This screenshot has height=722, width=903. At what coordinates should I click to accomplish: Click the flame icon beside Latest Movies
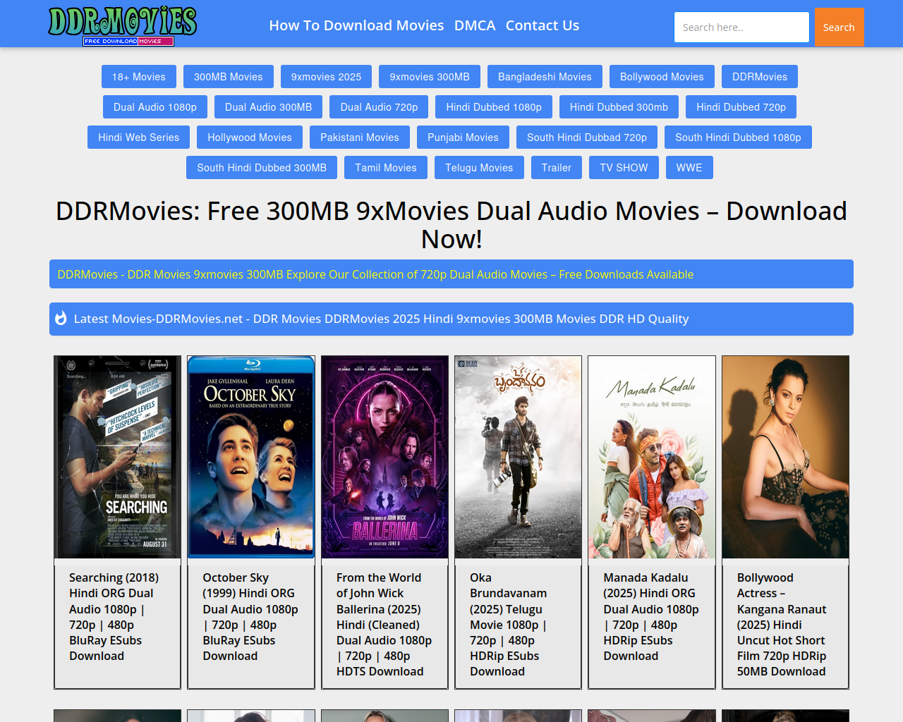pos(61,319)
